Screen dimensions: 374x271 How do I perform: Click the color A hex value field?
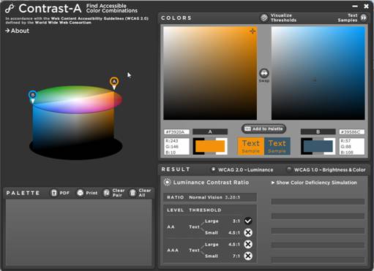point(176,132)
